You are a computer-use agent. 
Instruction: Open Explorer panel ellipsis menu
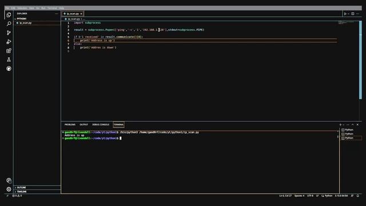(57, 14)
